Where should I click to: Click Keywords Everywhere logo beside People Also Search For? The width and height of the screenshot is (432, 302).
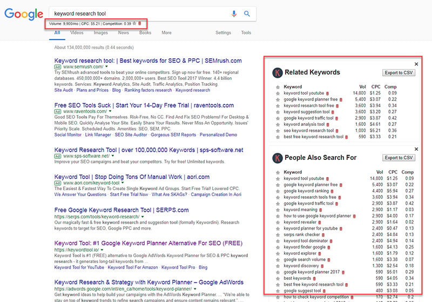[x=278, y=158]
